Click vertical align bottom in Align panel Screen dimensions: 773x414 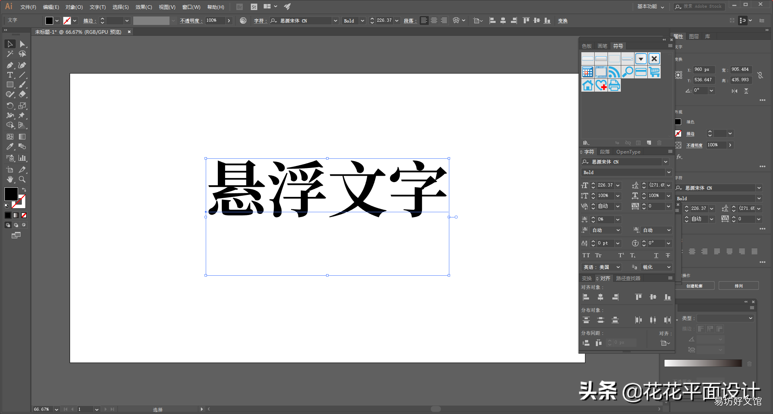point(667,297)
